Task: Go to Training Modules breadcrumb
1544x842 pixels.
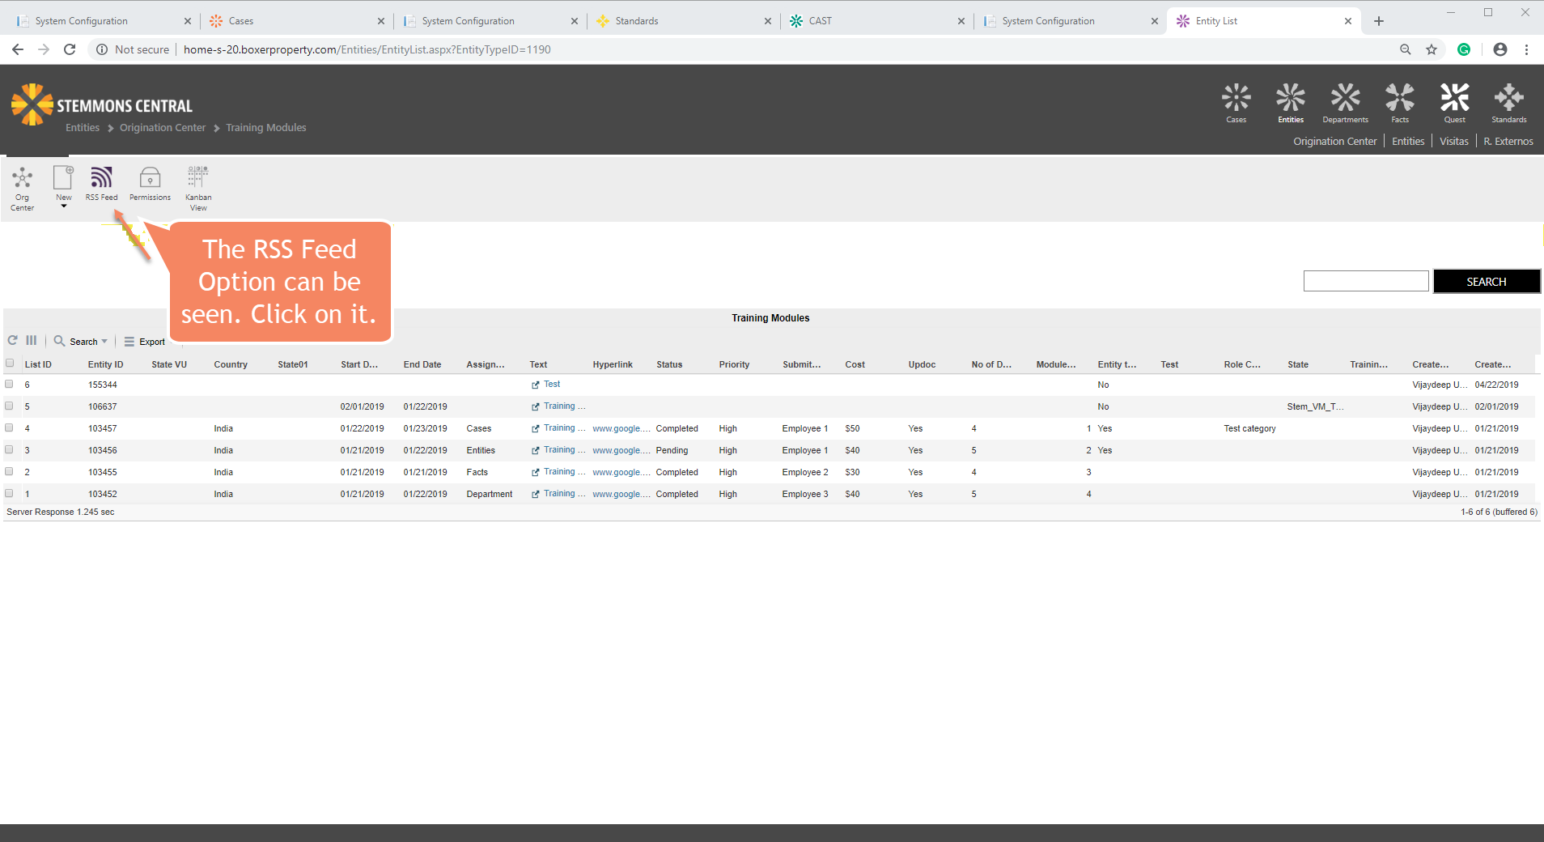Action: click(265, 128)
